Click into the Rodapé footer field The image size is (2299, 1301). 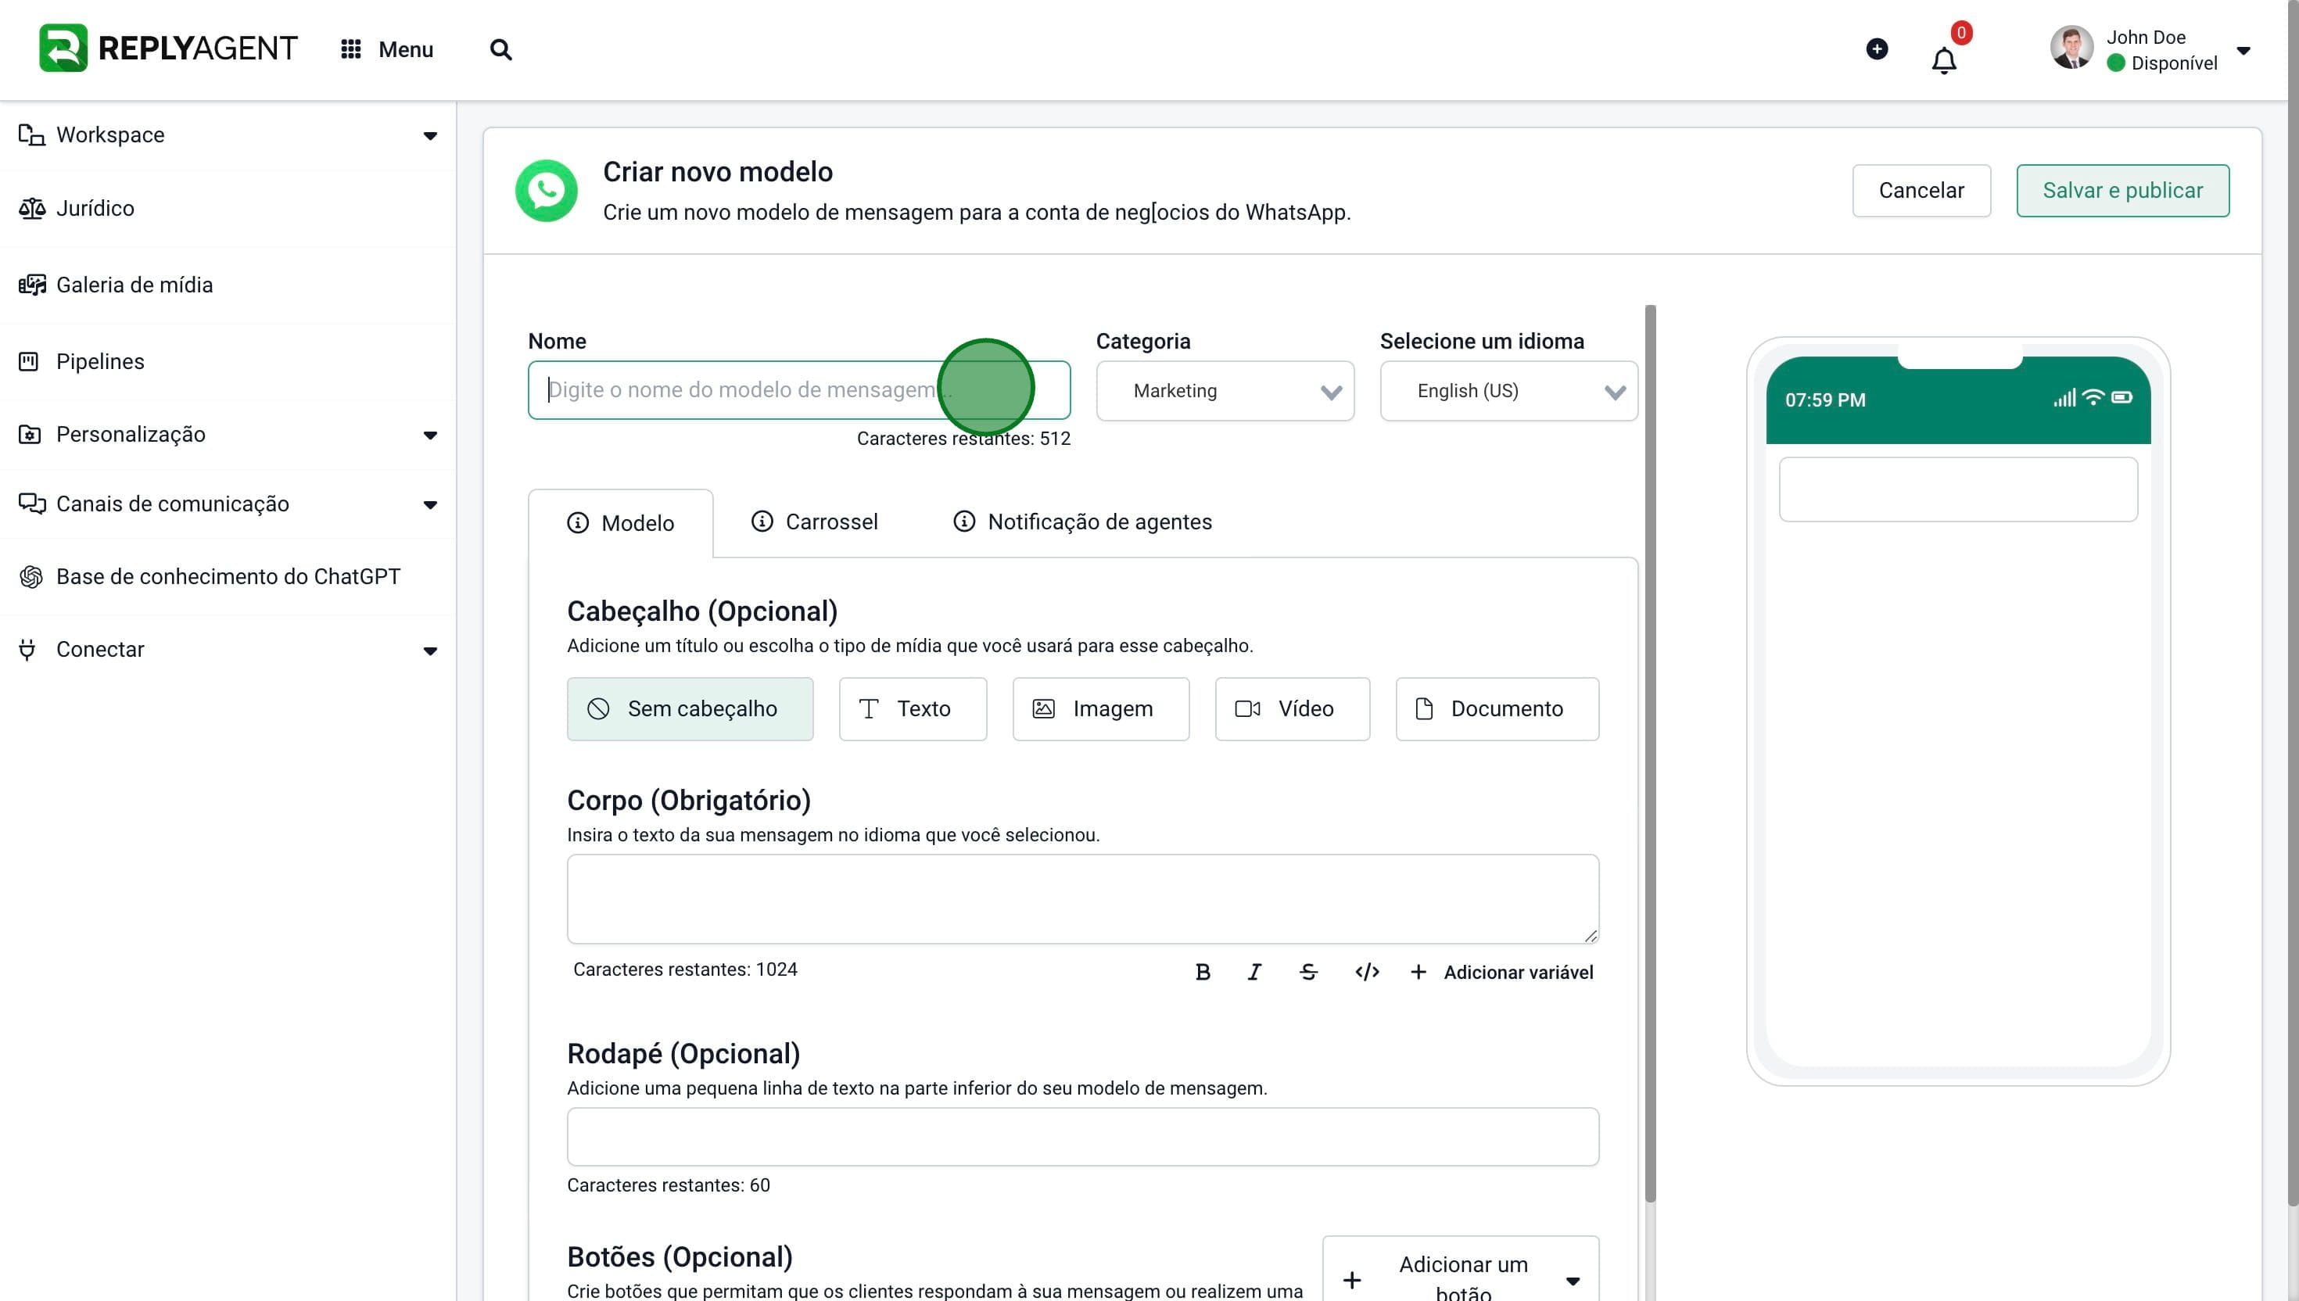(1083, 1137)
